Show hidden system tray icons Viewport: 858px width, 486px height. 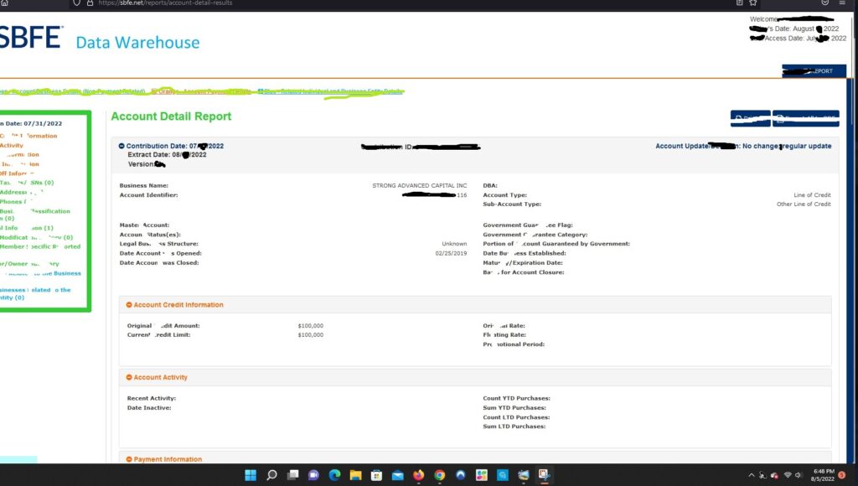click(x=752, y=475)
